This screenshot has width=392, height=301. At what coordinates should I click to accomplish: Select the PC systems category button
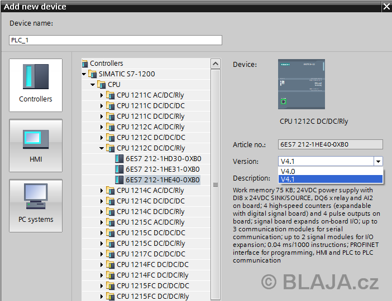36,206
